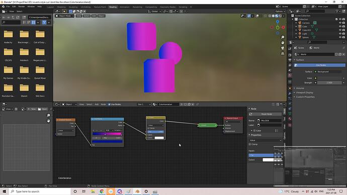Image resolution: width=347 pixels, height=195 pixels.
Task: Open the File menu
Action: [x=8, y=7]
